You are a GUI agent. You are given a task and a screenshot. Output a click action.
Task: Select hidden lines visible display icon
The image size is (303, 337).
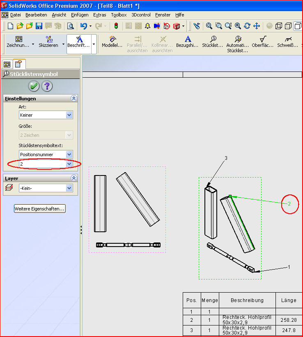click(288, 26)
